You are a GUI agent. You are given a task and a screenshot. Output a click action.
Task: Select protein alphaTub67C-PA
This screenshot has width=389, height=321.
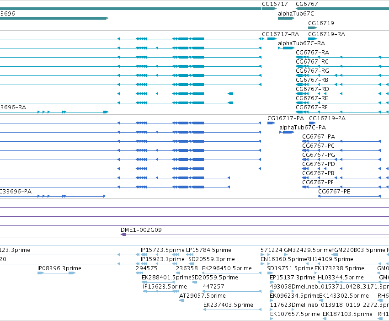[303, 128]
